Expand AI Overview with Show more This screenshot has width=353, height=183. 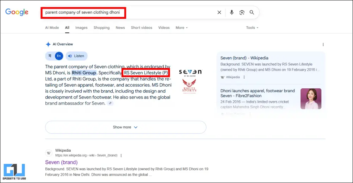point(126,127)
